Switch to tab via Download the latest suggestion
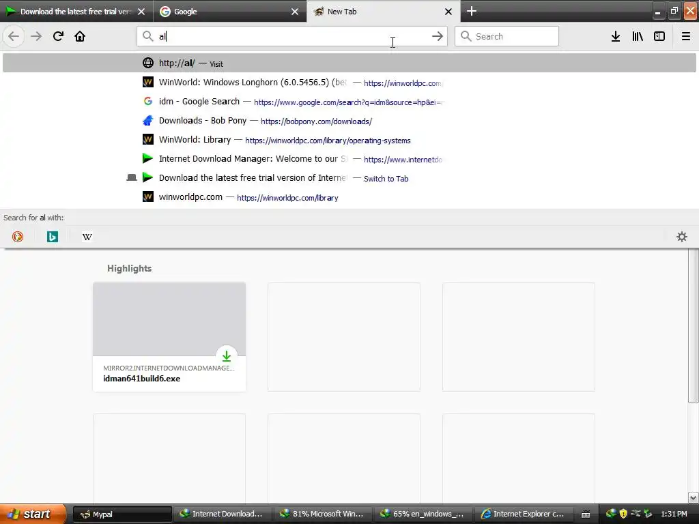Image resolution: width=699 pixels, height=524 pixels. (x=349, y=178)
